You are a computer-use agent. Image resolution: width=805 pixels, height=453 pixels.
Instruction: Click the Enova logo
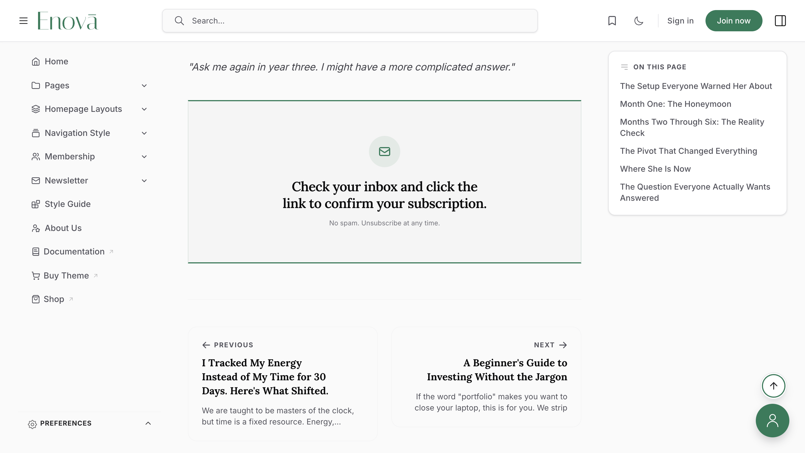tap(68, 21)
